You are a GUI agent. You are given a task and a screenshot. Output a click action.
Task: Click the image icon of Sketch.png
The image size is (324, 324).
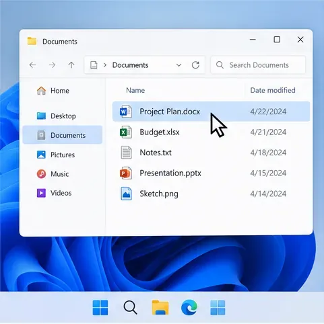pos(126,194)
